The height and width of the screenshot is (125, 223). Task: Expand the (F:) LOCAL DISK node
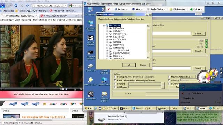click(x=107, y=39)
